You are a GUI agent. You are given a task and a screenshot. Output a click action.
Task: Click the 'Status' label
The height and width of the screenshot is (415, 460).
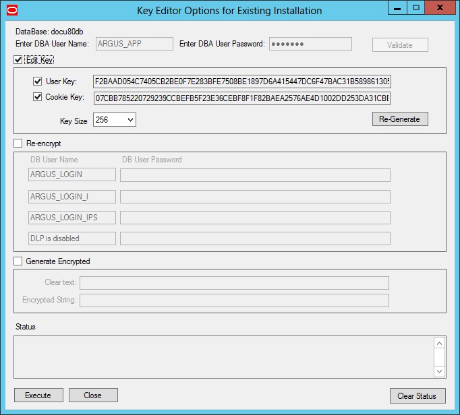[x=26, y=327]
